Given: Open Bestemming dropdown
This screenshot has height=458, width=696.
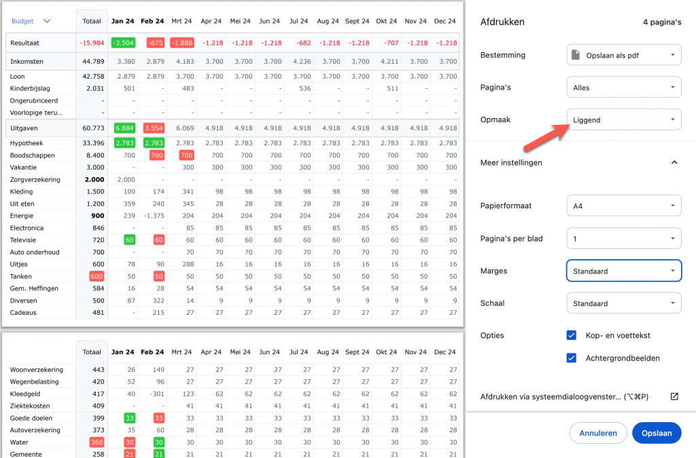Looking at the screenshot, I should click(x=623, y=55).
